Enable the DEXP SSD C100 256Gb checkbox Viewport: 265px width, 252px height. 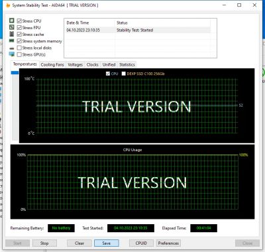pos(124,74)
